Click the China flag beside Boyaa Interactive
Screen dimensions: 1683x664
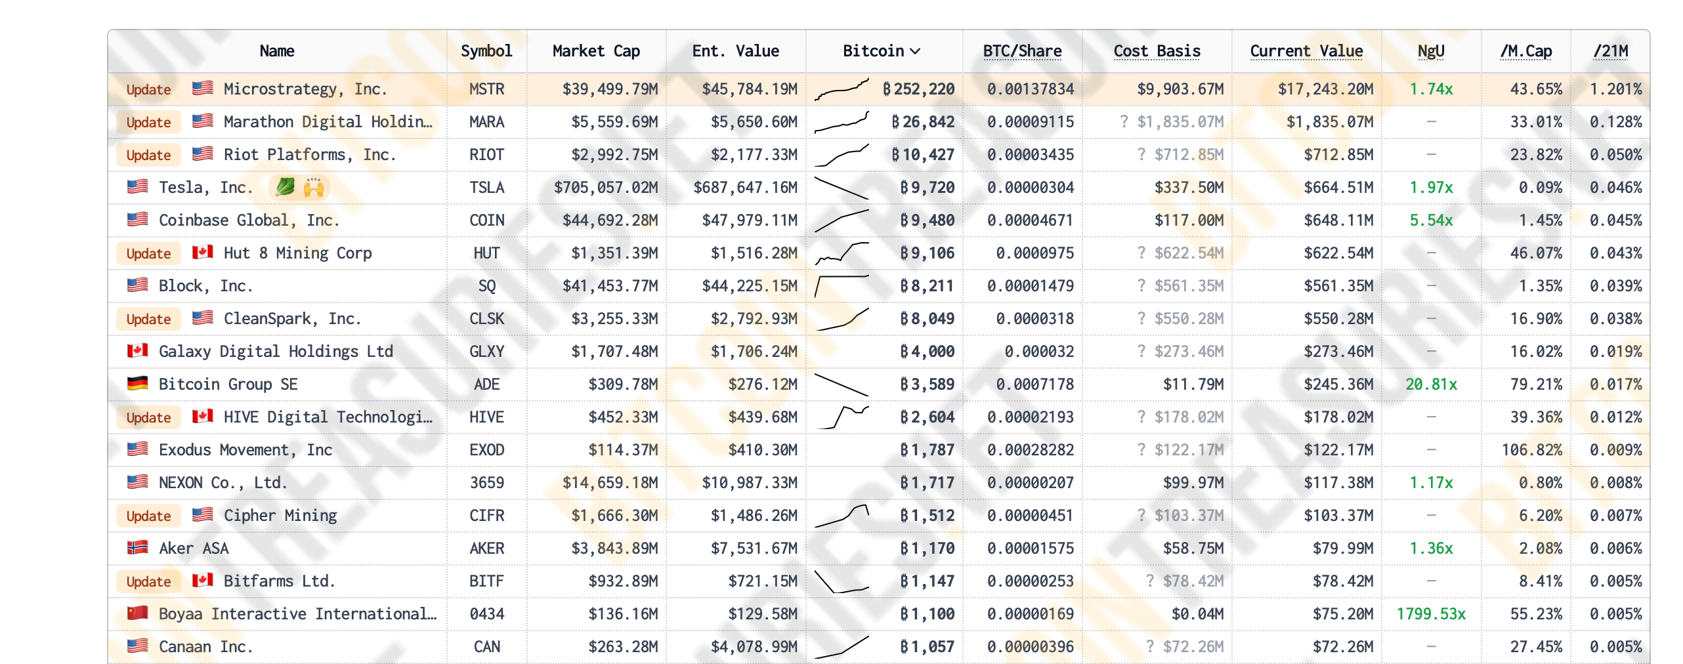137,613
